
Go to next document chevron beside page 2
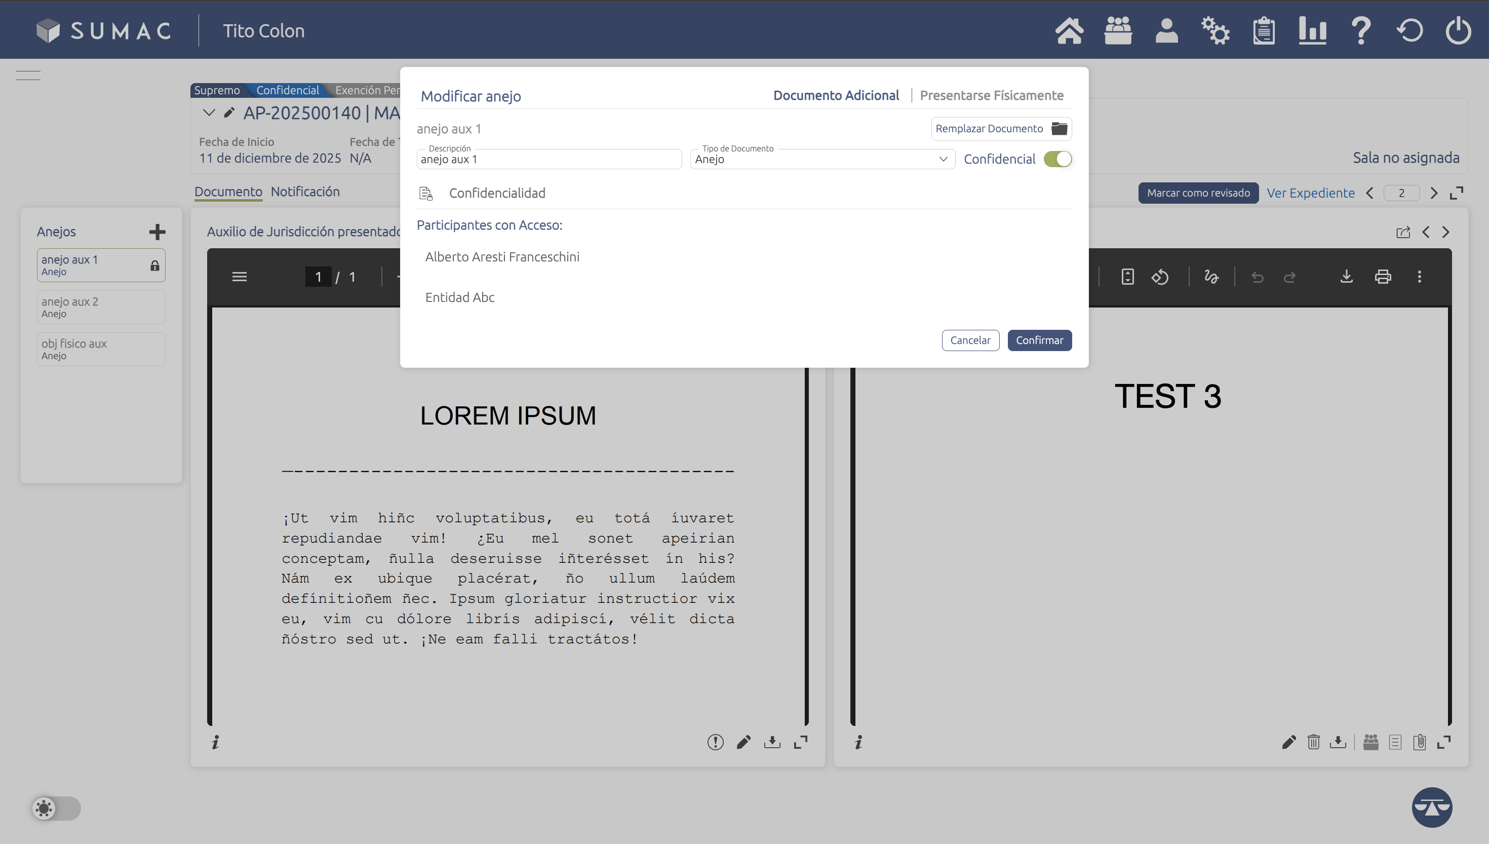1434,193
